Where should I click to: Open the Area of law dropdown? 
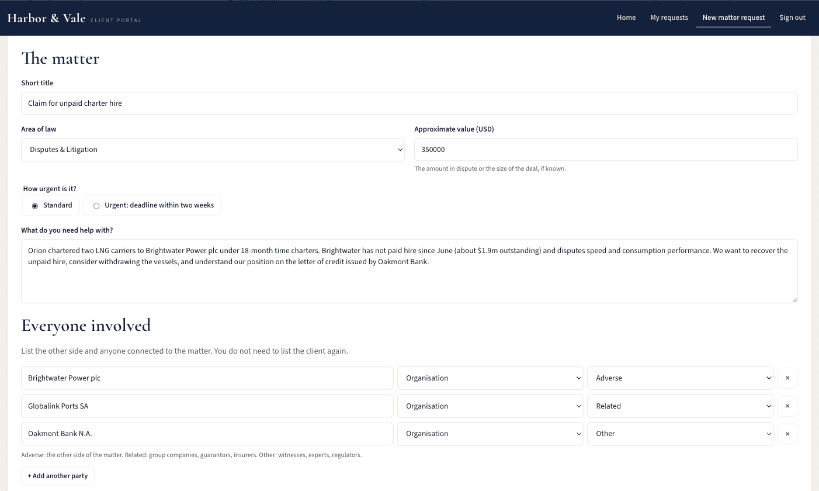[x=213, y=150]
